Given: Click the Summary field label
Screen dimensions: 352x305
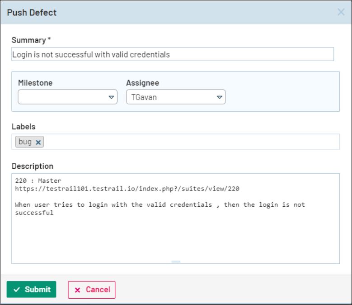Looking at the screenshot, I should (x=28, y=40).
